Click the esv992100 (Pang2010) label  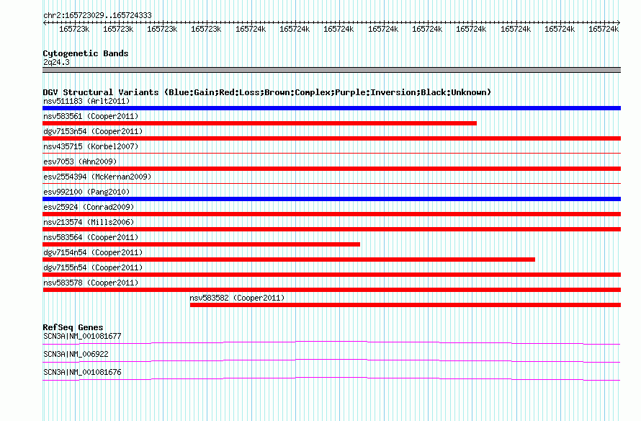pos(86,192)
